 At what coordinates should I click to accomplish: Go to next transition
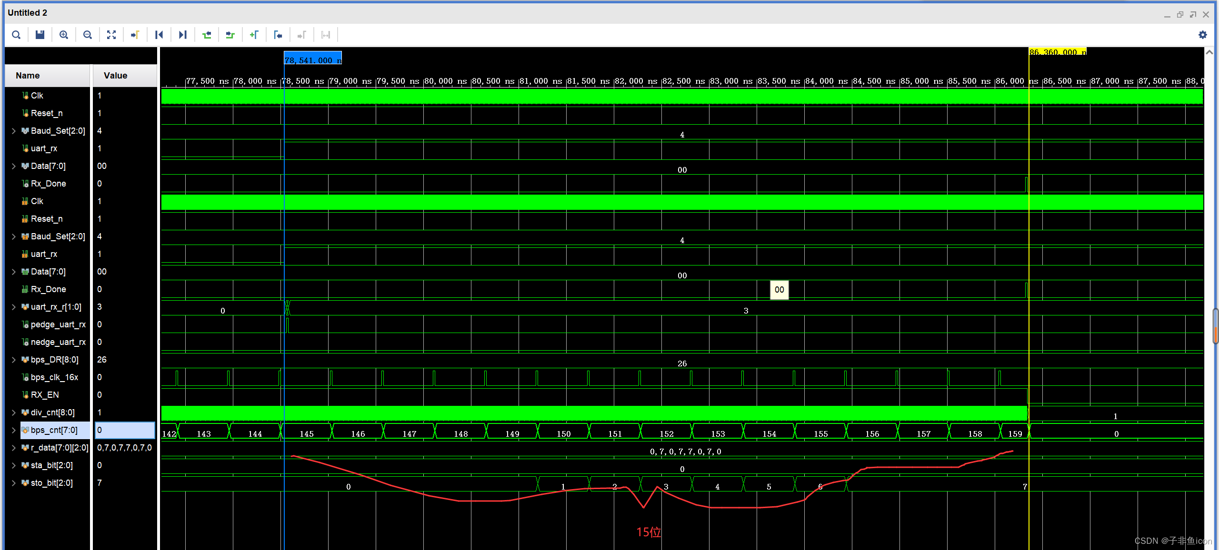pos(230,35)
